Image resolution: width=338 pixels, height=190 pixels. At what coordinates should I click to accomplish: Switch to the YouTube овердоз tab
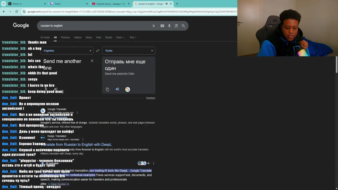tap(111, 4)
